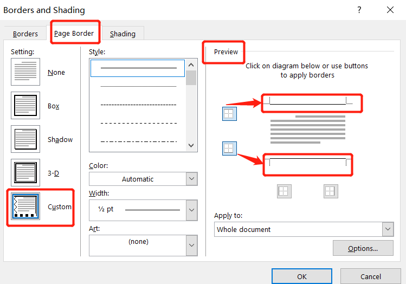This screenshot has height=284, width=406.
Task: Expand the Apply to dropdown arrow
Action: pos(388,229)
